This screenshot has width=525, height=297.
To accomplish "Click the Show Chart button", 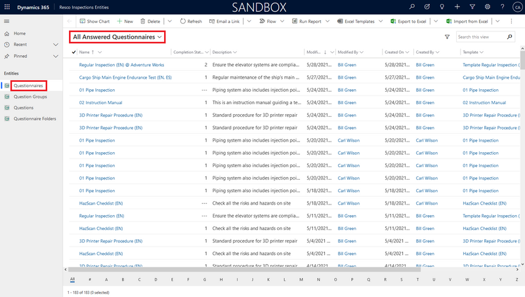I will click(95, 21).
